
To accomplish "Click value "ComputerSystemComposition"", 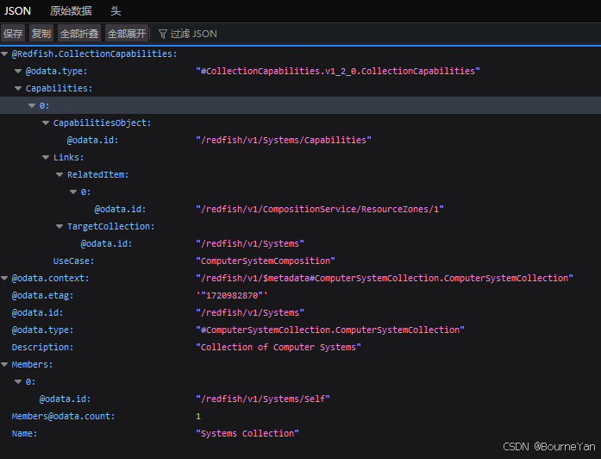I will click(266, 261).
